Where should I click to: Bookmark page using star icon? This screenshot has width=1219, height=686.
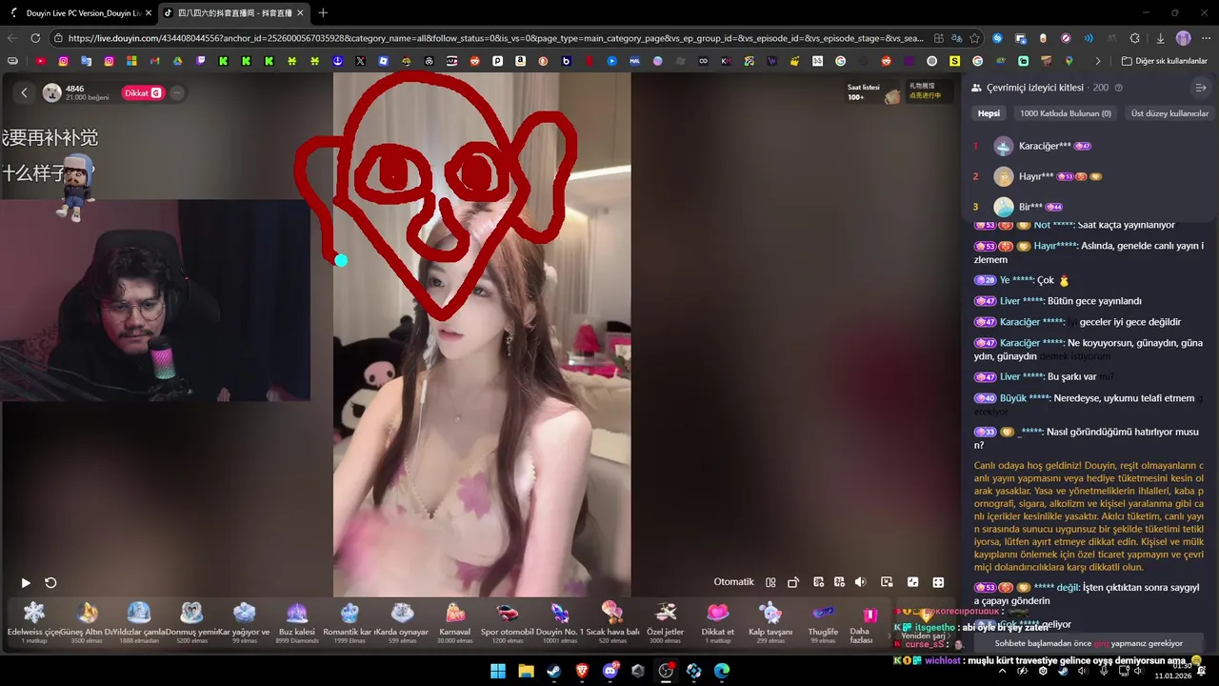coord(974,38)
